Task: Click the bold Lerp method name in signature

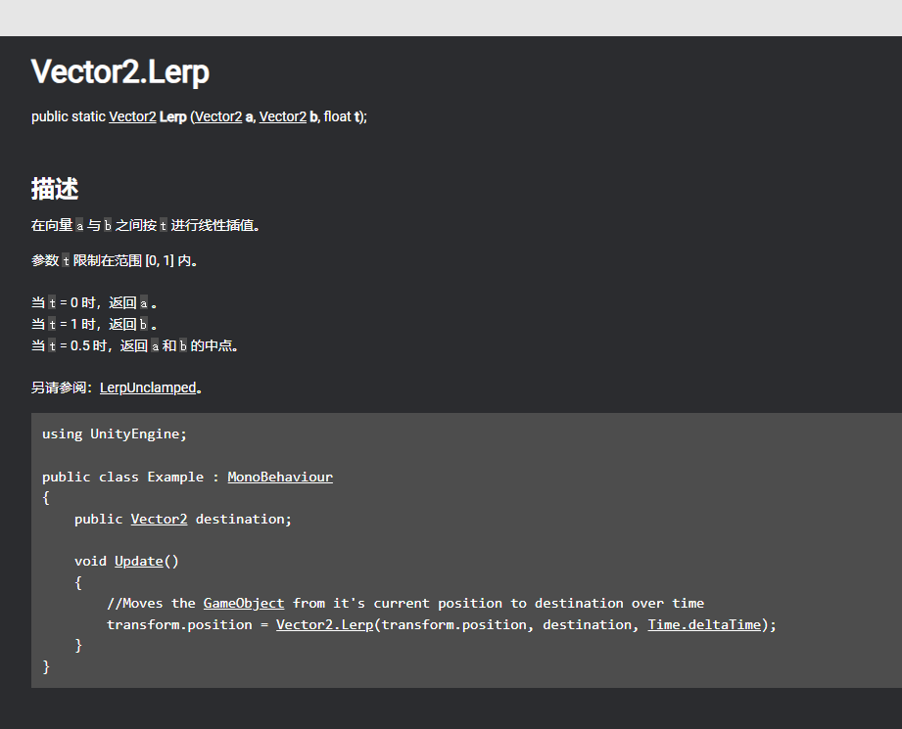Action: [172, 116]
